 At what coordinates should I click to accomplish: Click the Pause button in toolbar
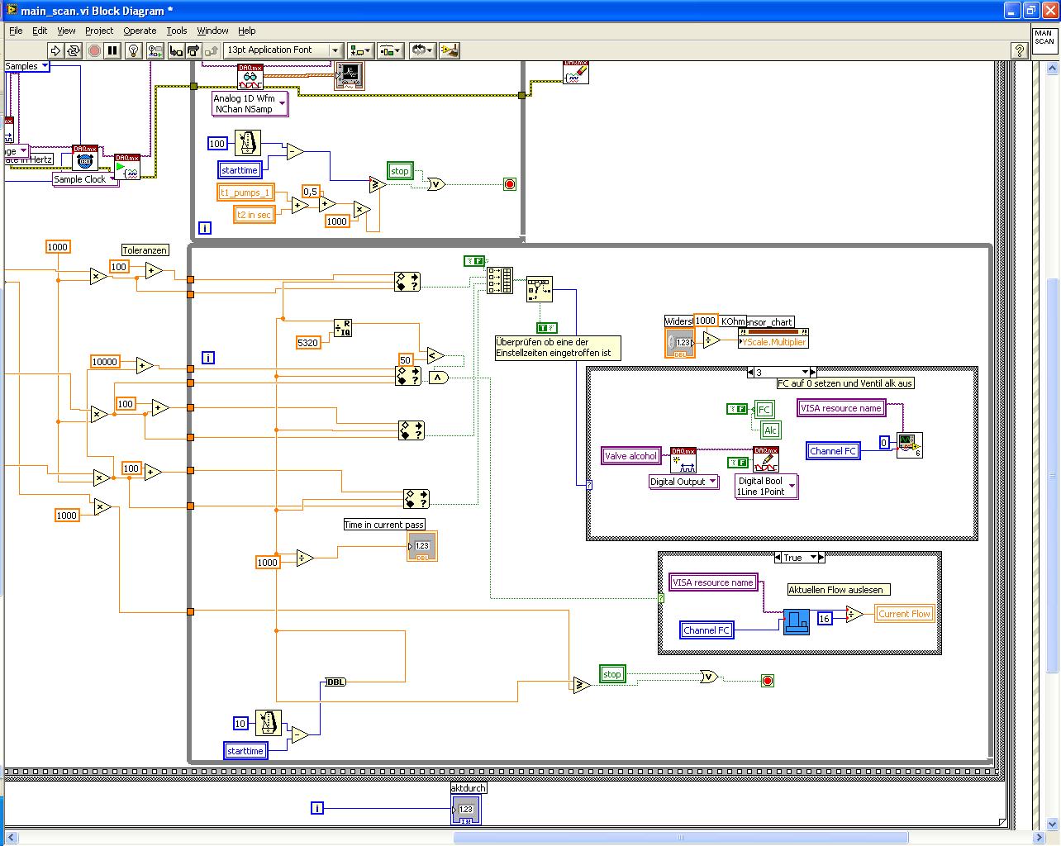point(113,50)
